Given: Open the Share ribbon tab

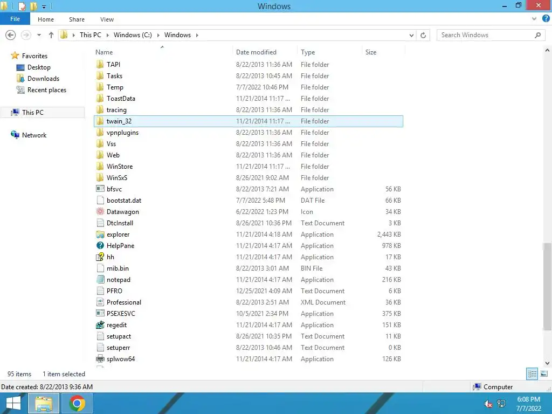Looking at the screenshot, I should pos(77,19).
